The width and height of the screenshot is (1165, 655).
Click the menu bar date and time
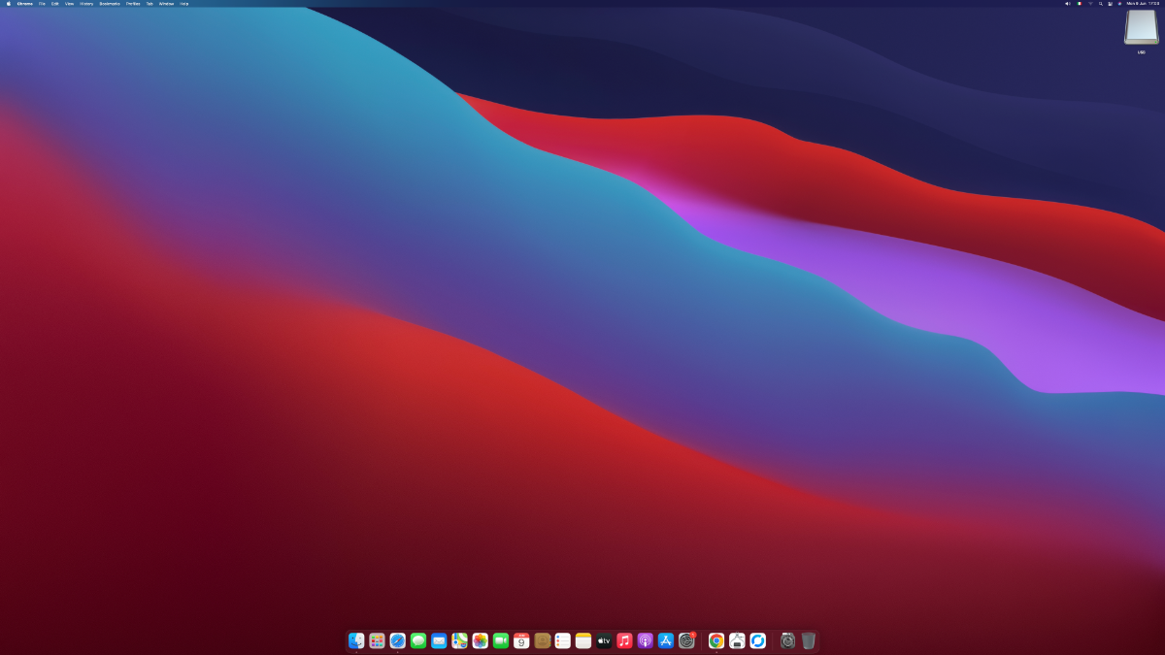click(x=1143, y=4)
